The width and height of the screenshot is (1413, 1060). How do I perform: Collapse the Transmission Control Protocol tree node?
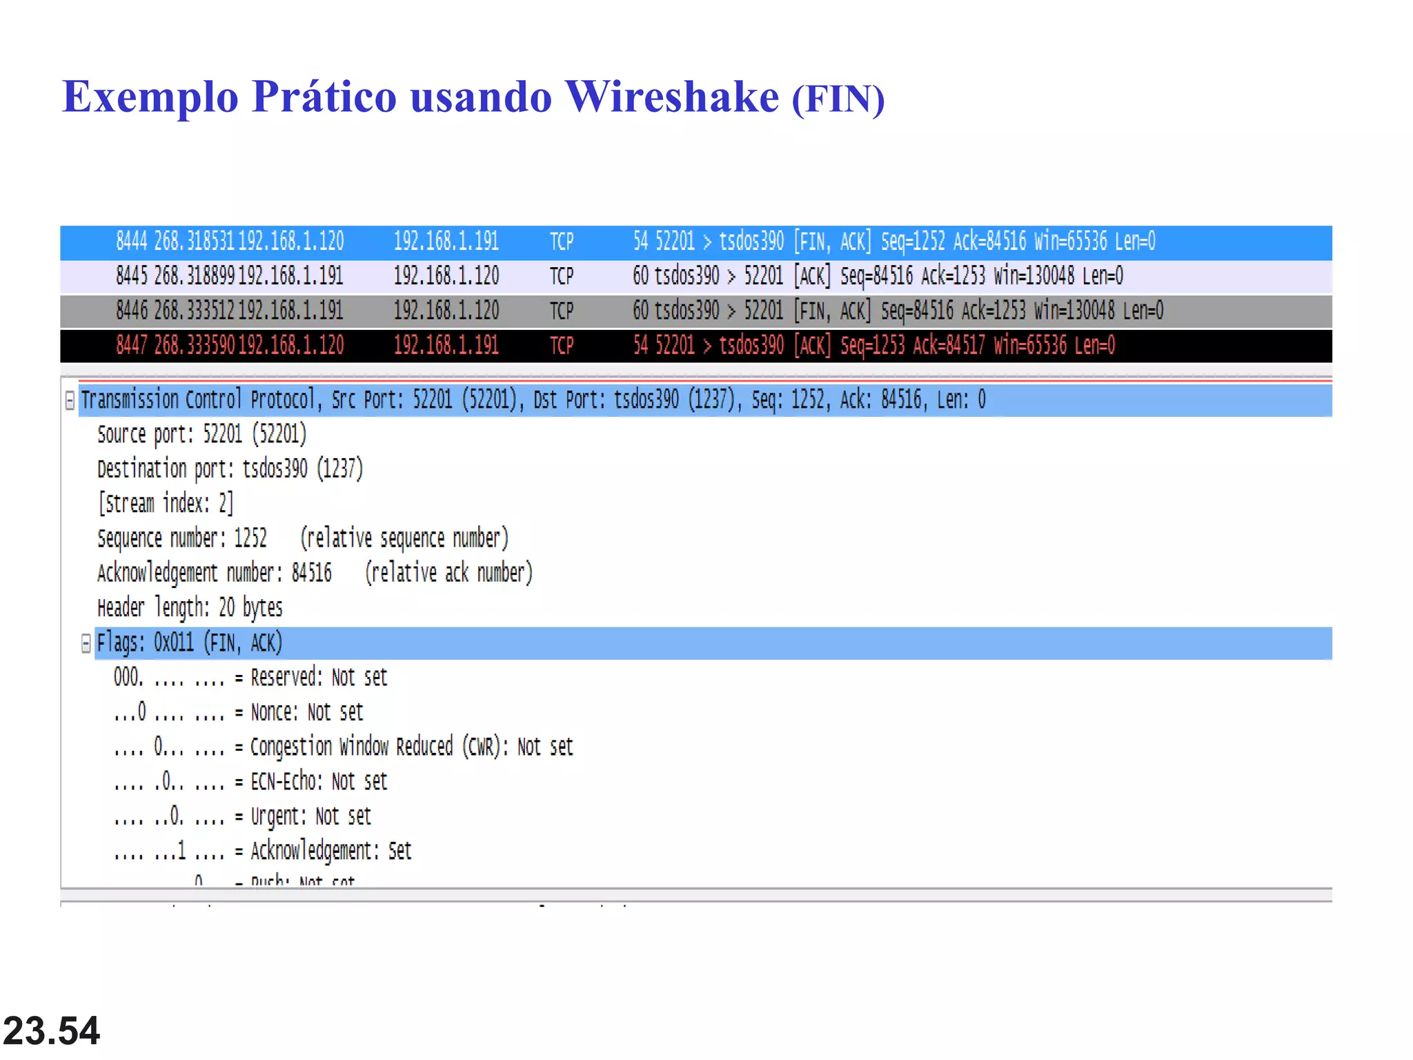[70, 400]
